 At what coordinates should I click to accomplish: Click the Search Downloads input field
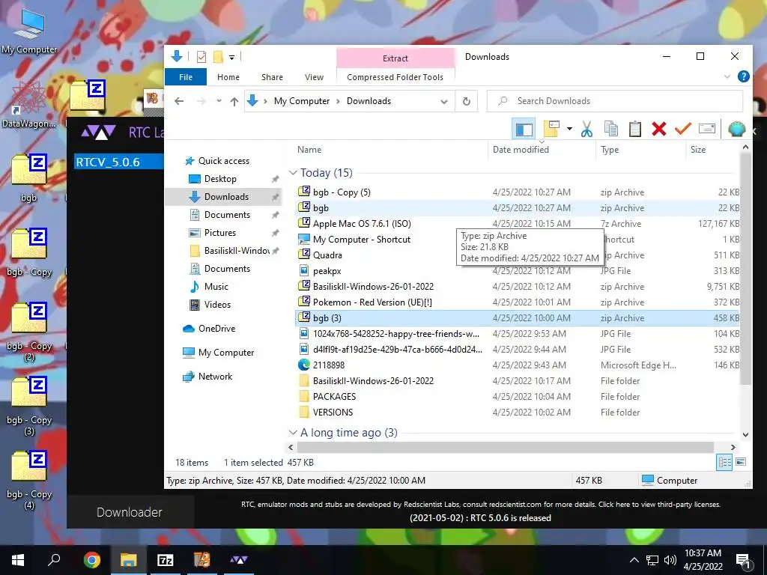click(615, 101)
